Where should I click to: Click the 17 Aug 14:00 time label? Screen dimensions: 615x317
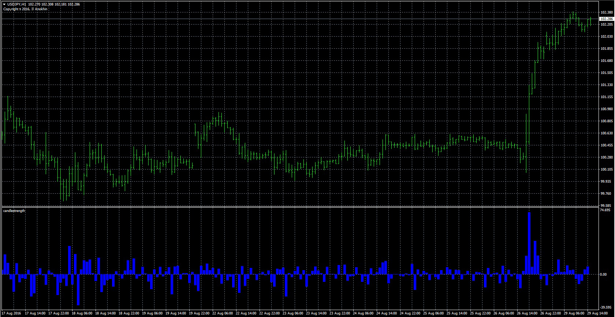point(36,313)
